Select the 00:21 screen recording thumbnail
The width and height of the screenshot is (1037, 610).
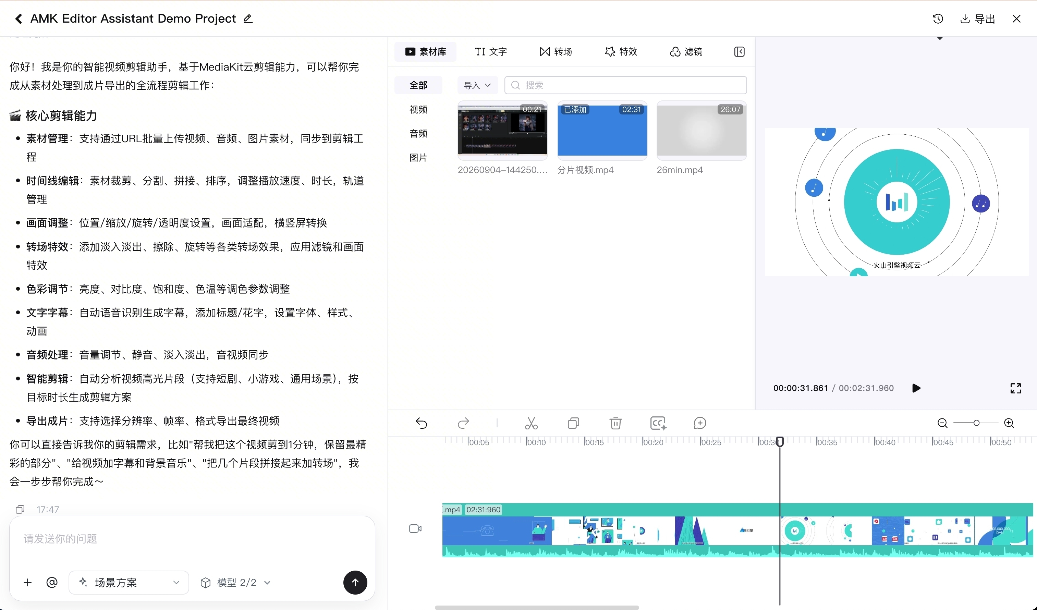click(x=502, y=131)
